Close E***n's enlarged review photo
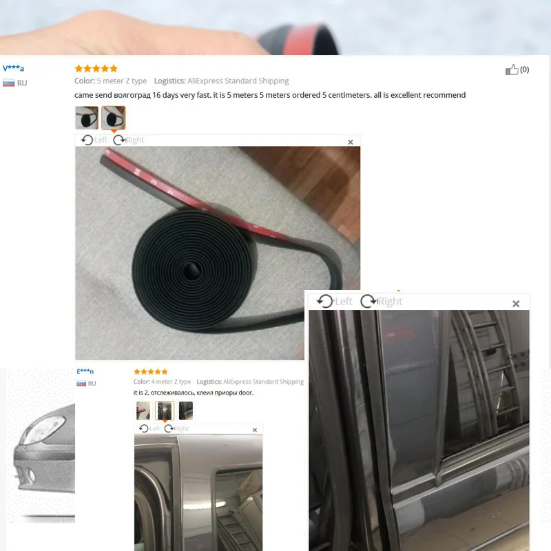 pyautogui.click(x=255, y=430)
